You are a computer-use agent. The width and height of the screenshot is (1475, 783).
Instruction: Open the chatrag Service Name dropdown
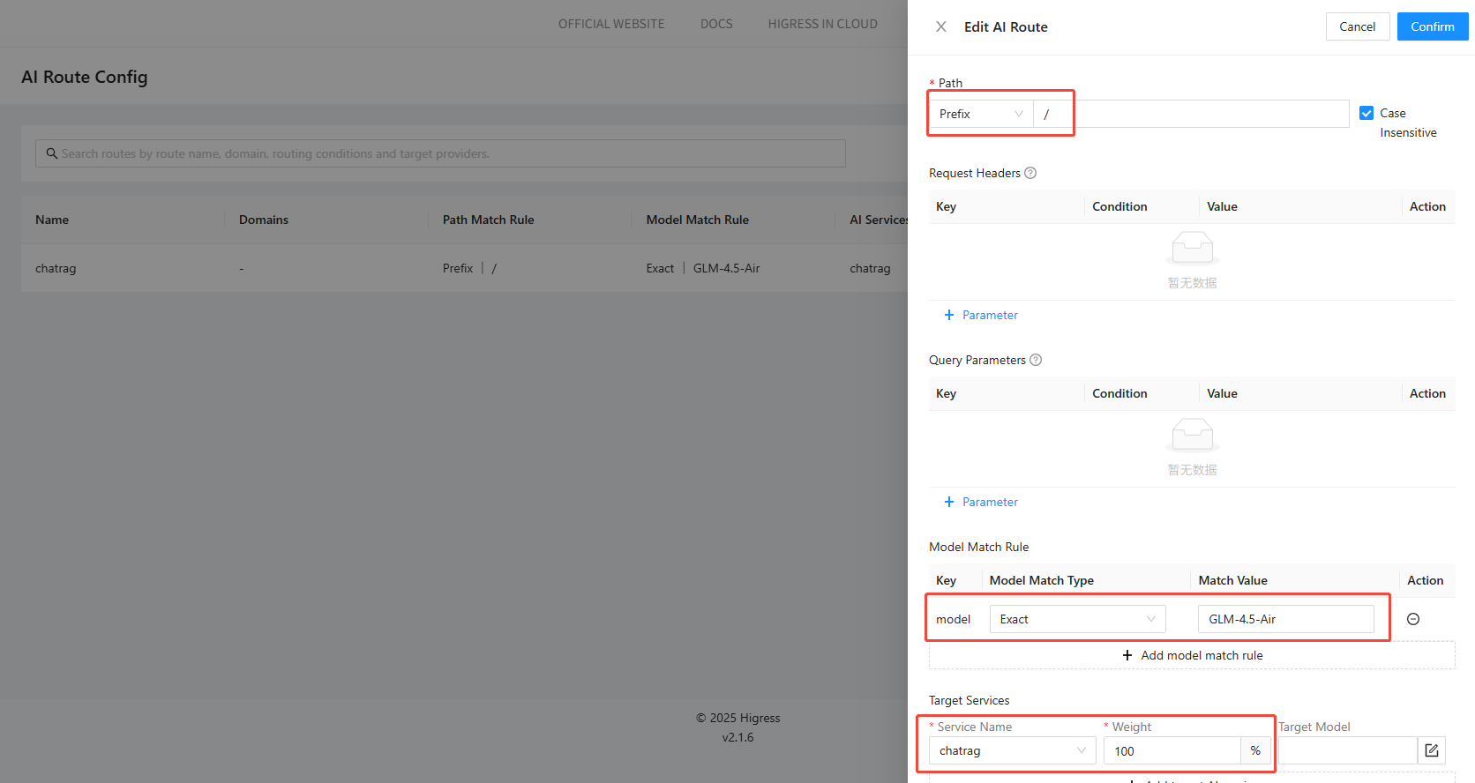pyautogui.click(x=1011, y=750)
